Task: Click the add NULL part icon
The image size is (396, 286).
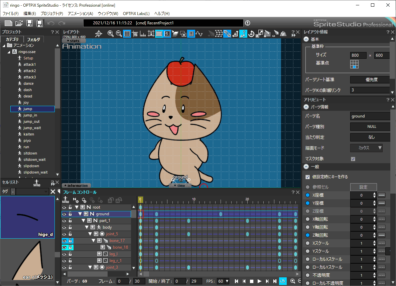Action: [76, 200]
